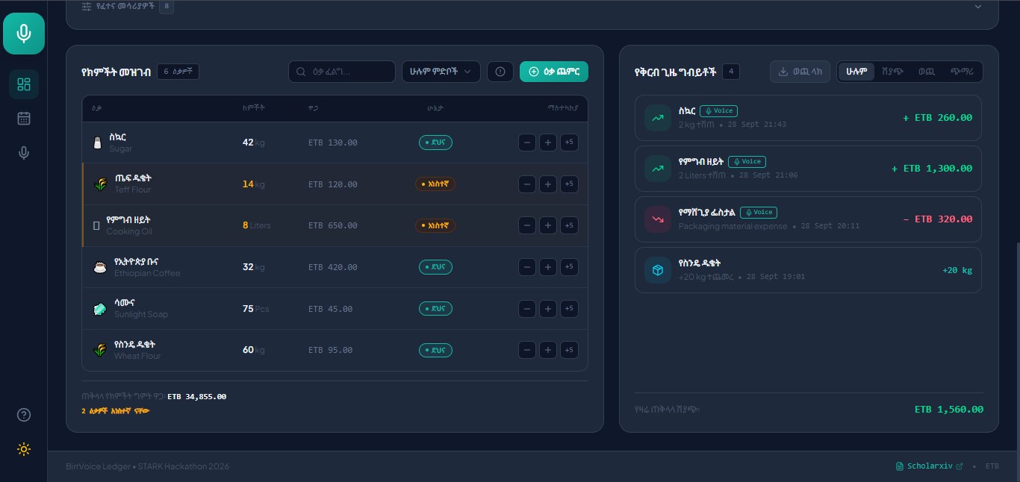This screenshot has width=1020, height=482.
Task: Click the sliders icon beside የፈተና መሳሪያዎች
Action: [87, 7]
